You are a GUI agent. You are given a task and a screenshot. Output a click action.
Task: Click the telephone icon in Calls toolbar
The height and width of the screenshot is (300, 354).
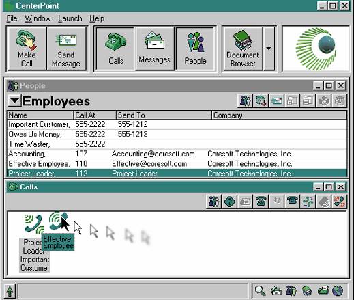click(x=261, y=202)
